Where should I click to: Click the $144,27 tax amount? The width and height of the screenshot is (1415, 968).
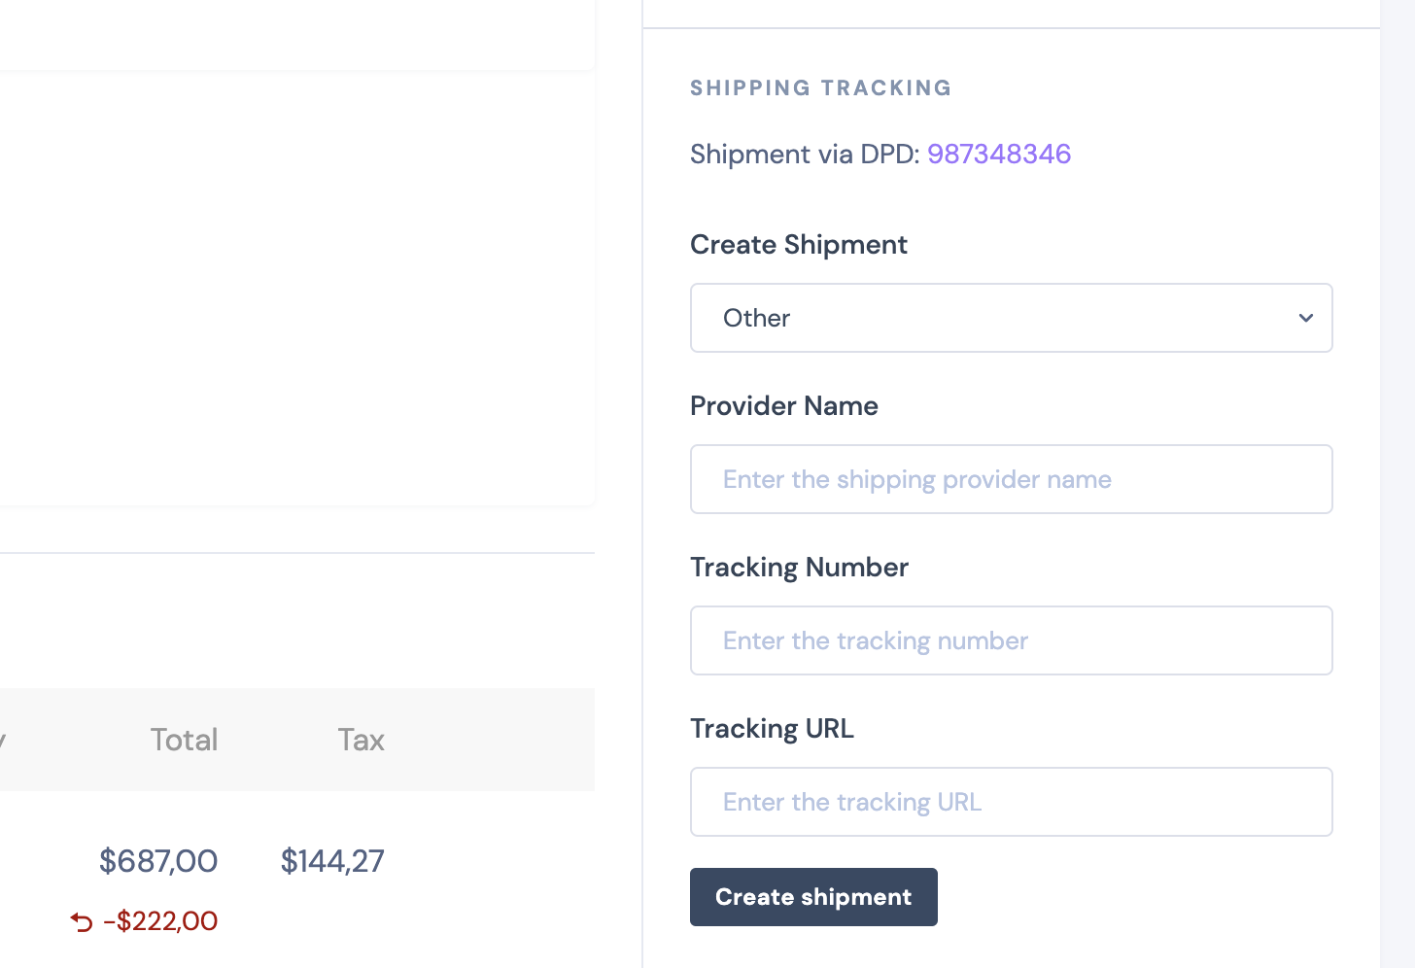coord(332,861)
